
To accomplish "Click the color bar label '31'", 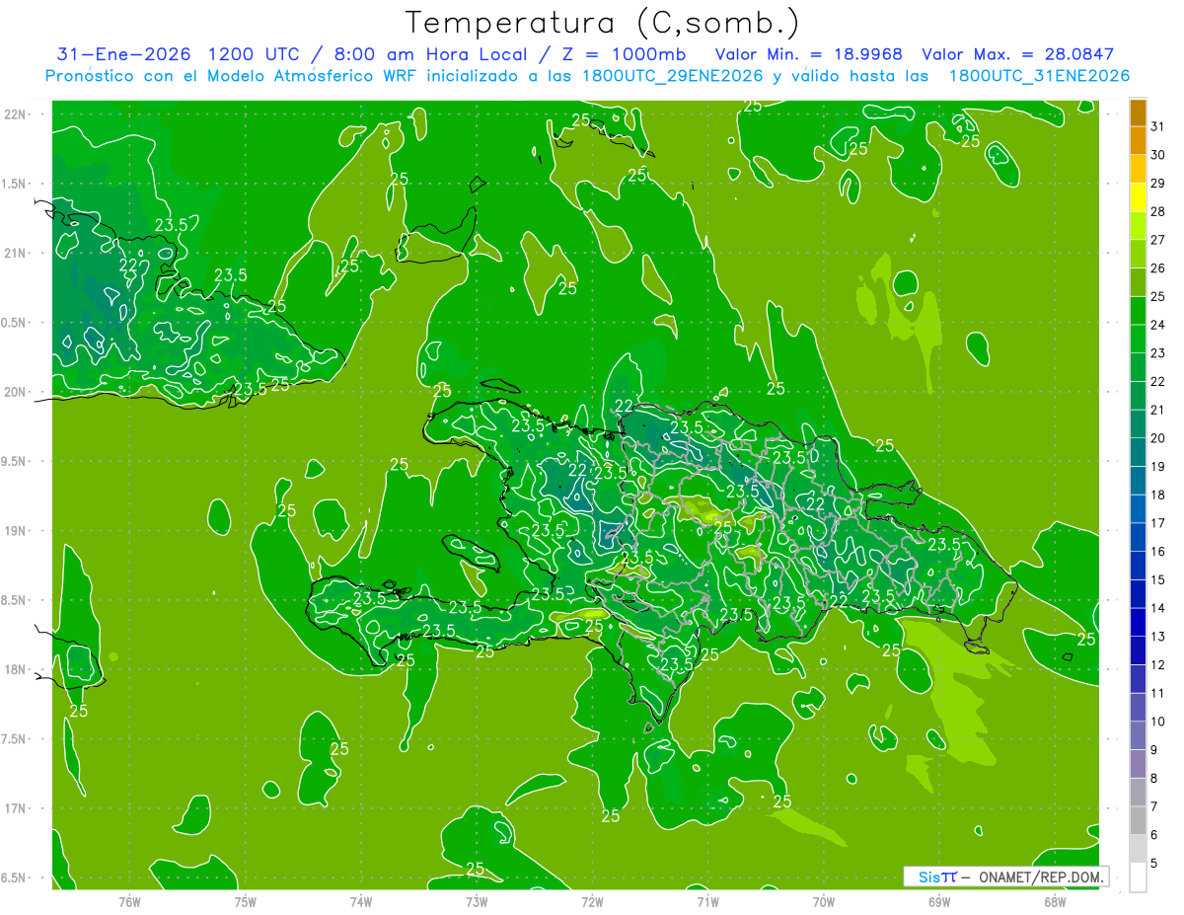I will tap(1157, 126).
